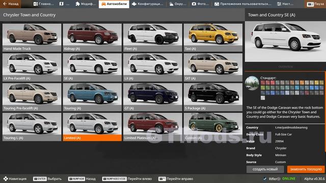Screen dimensions: 326x183
Task: Open the Конфигурация vehicle config tab
Action: pos(148,4)
